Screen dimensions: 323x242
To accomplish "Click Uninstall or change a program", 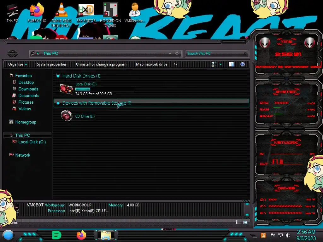I will tap(101, 64).
